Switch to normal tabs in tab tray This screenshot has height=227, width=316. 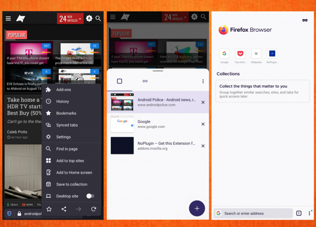[119, 81]
